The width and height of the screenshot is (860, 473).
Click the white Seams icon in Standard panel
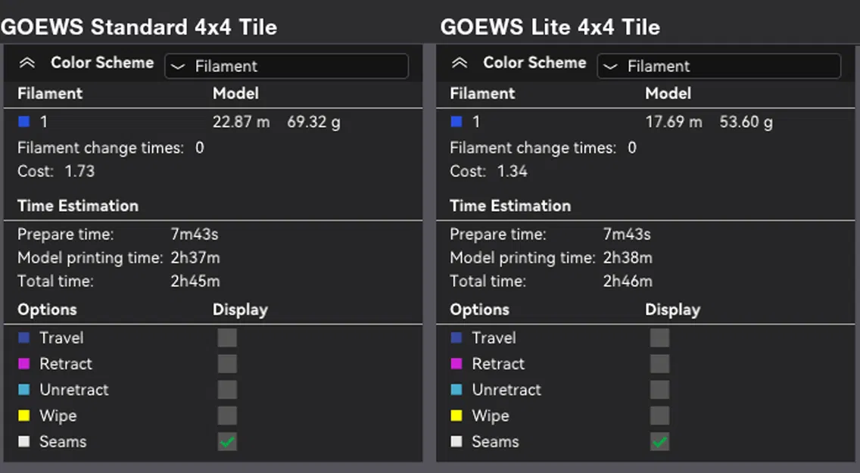(x=25, y=441)
